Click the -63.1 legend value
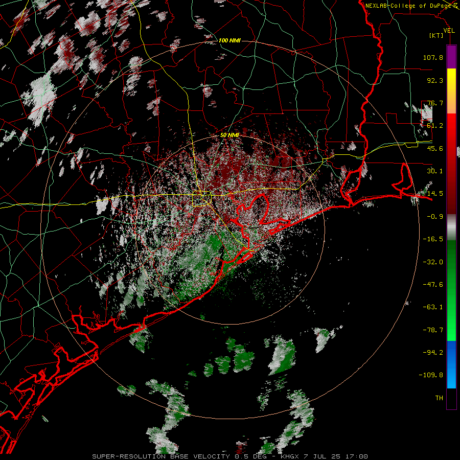 point(433,307)
